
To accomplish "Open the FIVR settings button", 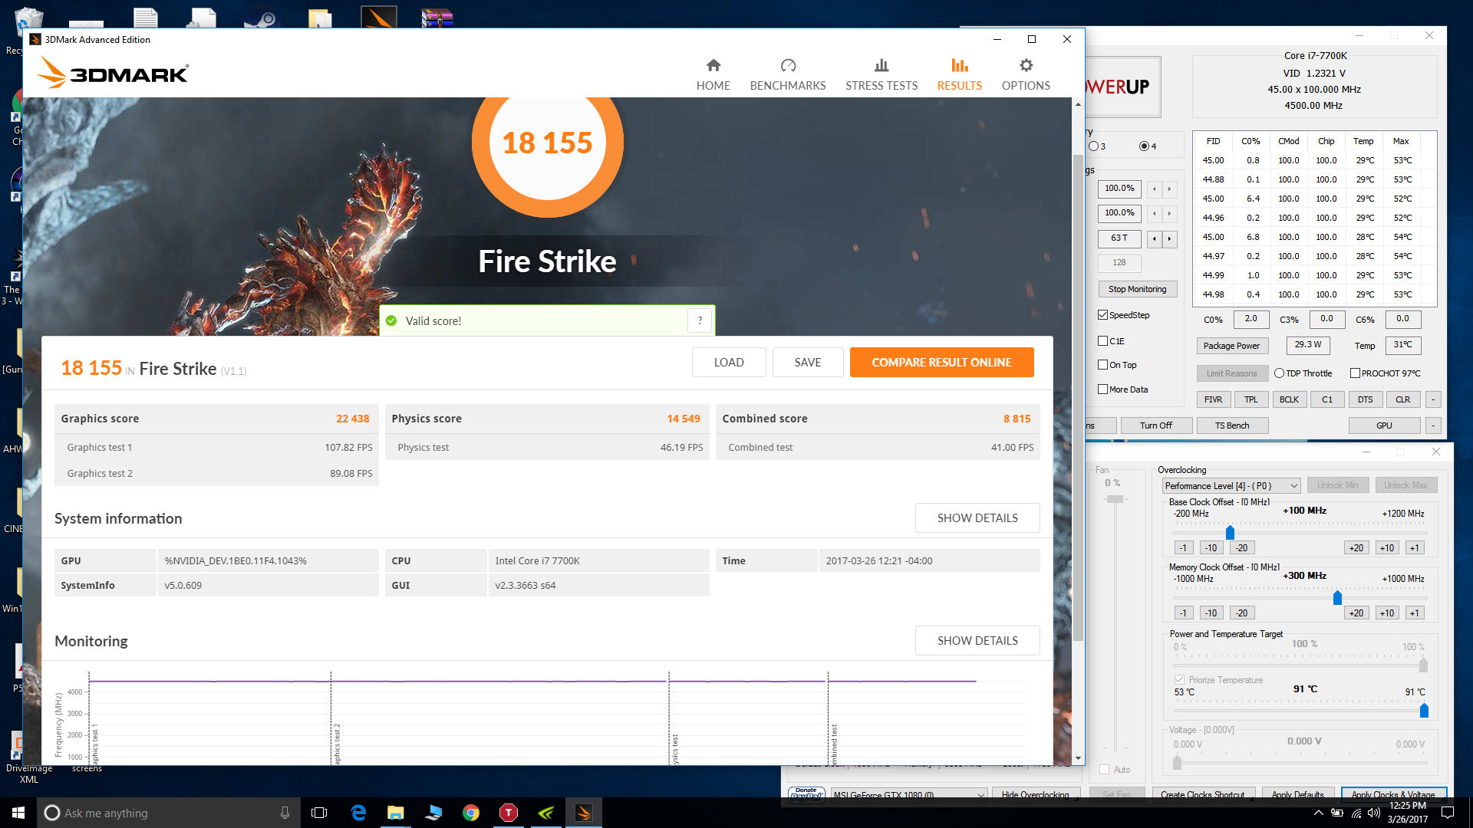I will (x=1213, y=399).
